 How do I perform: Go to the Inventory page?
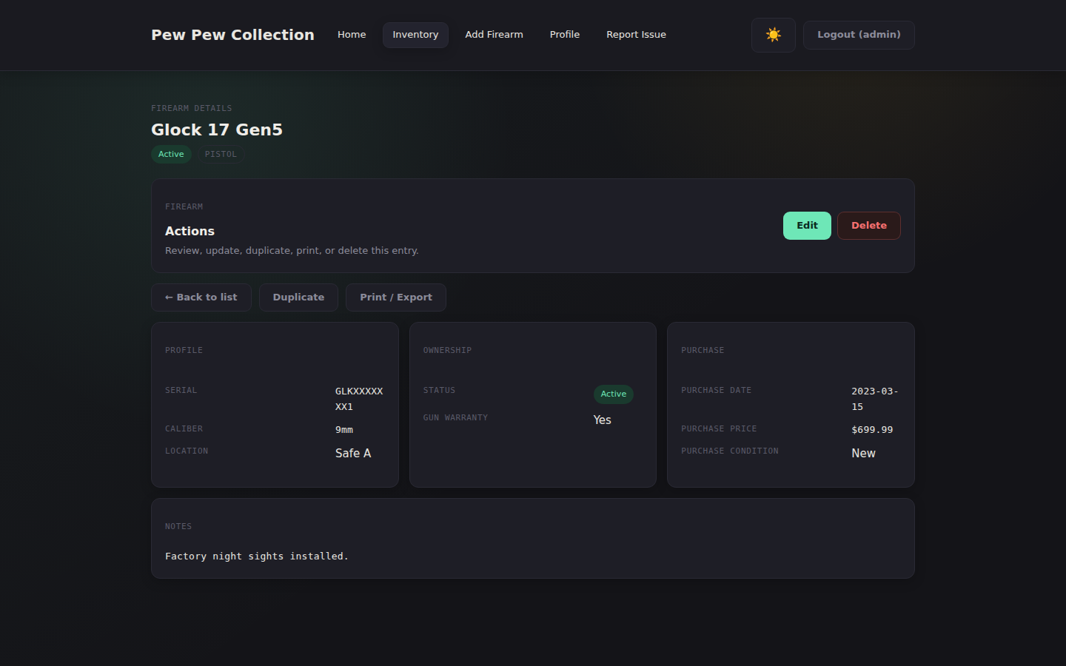coord(415,35)
